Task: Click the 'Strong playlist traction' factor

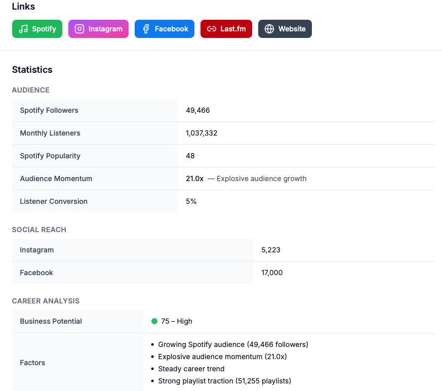Action: (x=225, y=381)
